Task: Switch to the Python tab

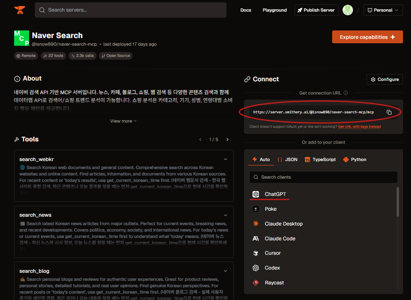Action: point(355,159)
